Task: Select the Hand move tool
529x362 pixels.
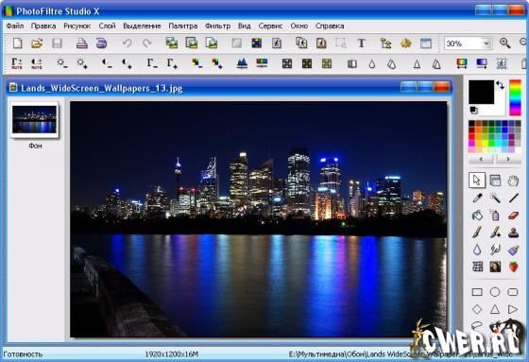Action: (513, 181)
